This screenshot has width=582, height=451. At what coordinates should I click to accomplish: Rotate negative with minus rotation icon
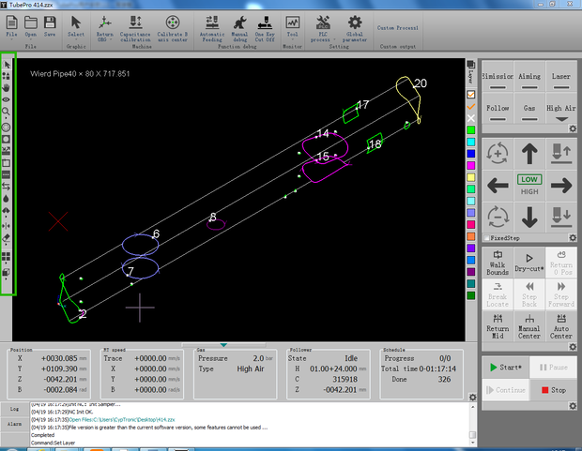tap(498, 217)
